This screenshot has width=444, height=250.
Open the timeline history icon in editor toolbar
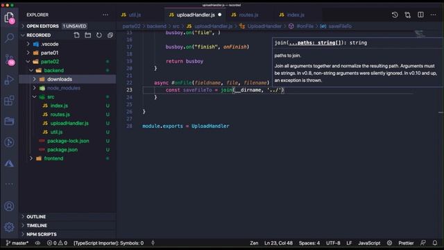(395, 15)
